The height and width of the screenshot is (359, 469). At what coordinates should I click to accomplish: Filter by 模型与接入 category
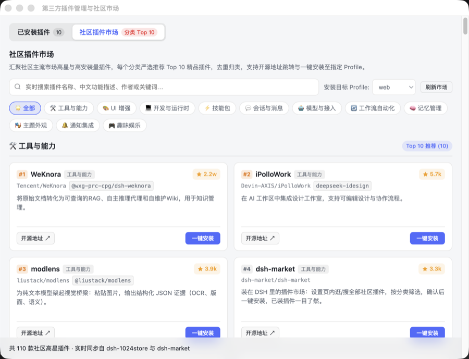pyautogui.click(x=317, y=108)
